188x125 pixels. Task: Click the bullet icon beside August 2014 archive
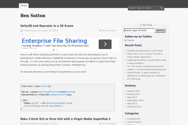click(126, 91)
